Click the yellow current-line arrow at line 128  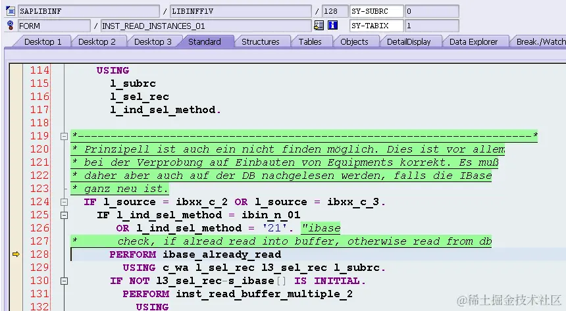(x=16, y=254)
